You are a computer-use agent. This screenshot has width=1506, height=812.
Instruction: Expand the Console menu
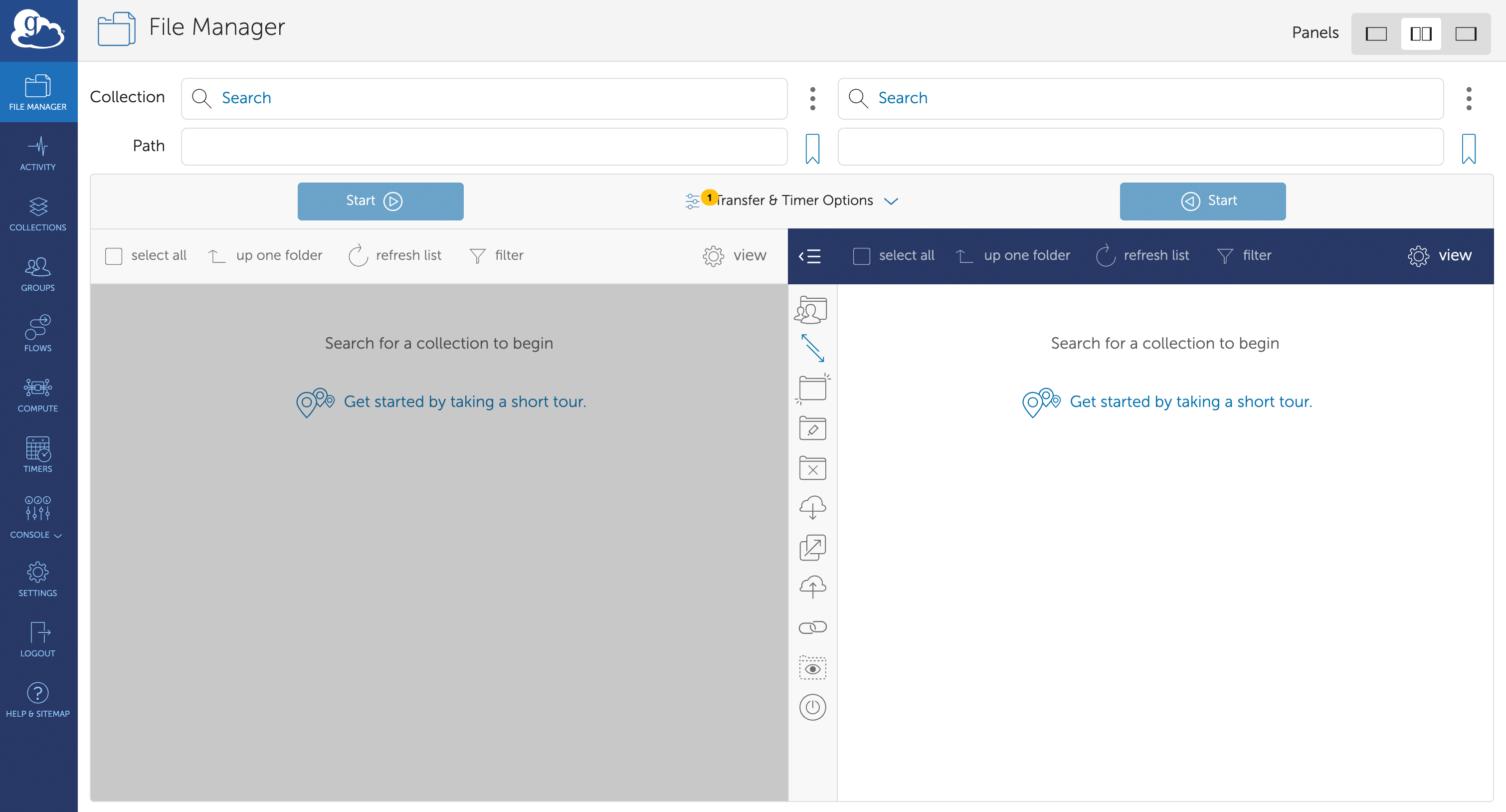37,517
